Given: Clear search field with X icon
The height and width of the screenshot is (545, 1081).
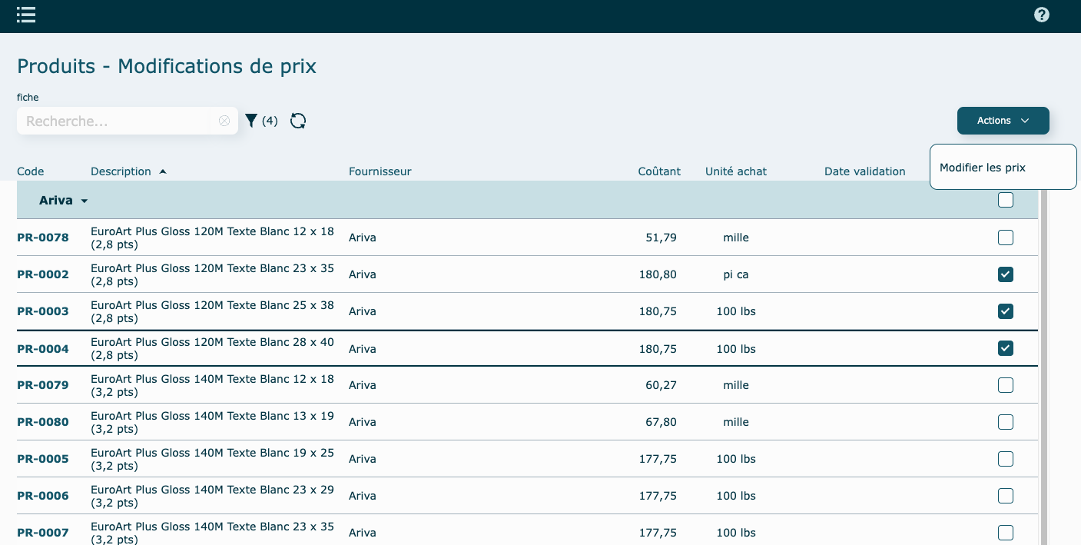Looking at the screenshot, I should point(224,121).
